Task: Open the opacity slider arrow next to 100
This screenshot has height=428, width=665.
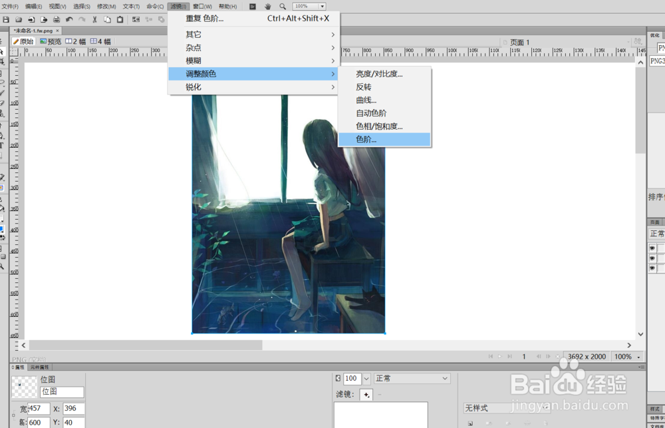Action: point(366,378)
